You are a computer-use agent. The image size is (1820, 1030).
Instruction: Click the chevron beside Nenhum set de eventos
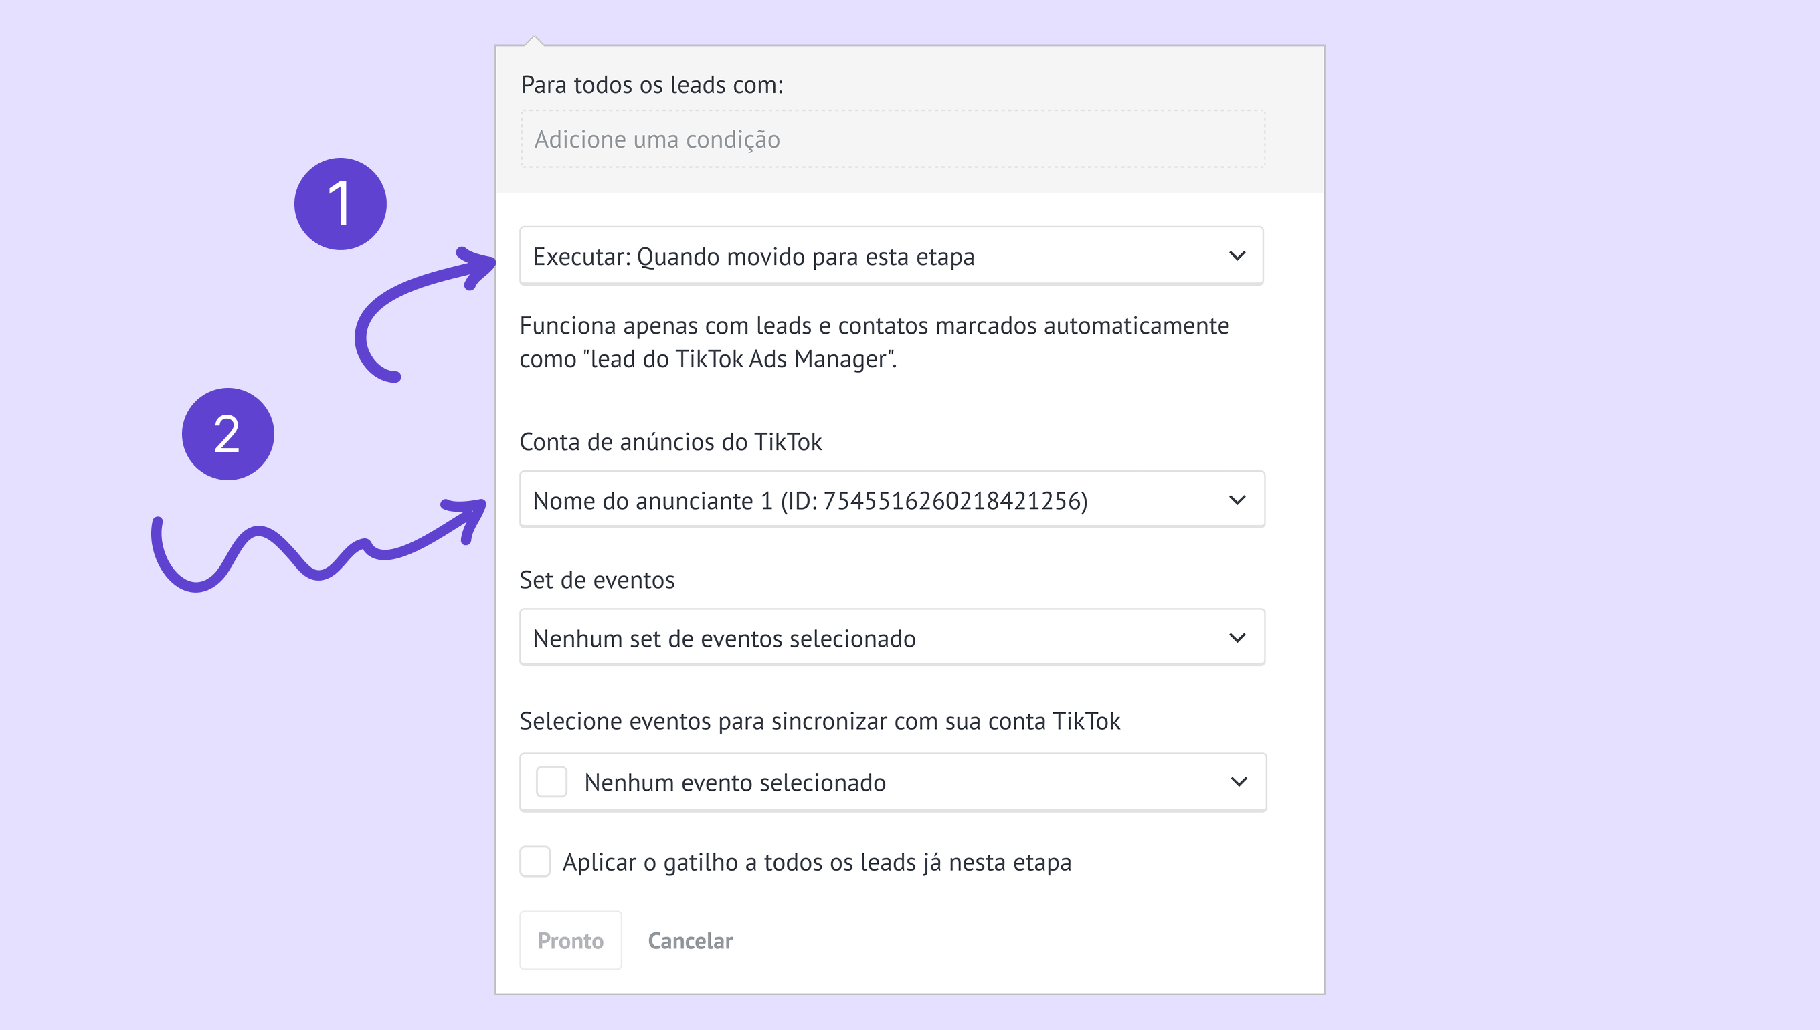(x=1237, y=638)
